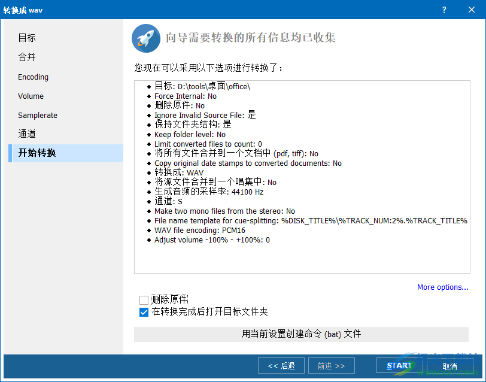Switch to the Encoding step
This screenshot has width=486, height=382.
[x=33, y=77]
